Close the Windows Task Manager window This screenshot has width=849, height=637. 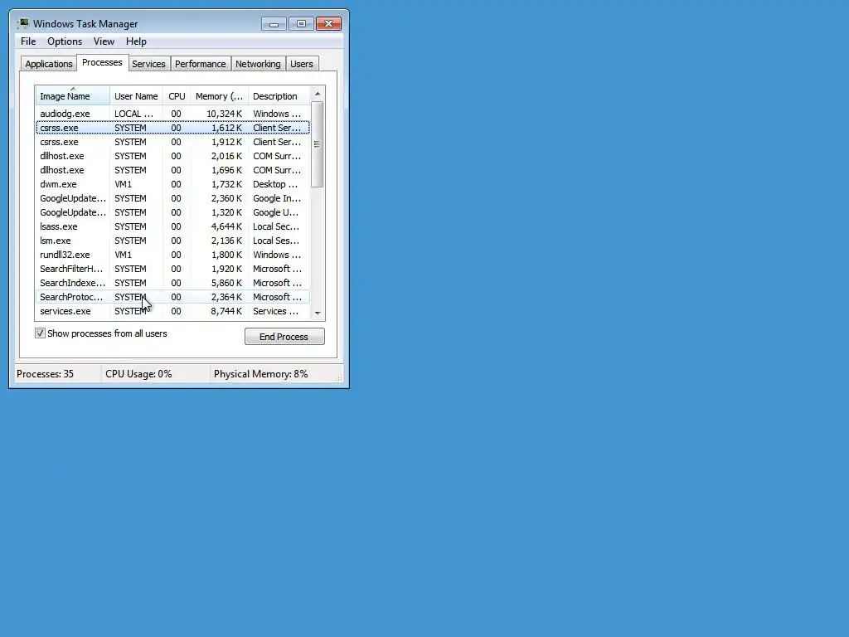click(328, 24)
